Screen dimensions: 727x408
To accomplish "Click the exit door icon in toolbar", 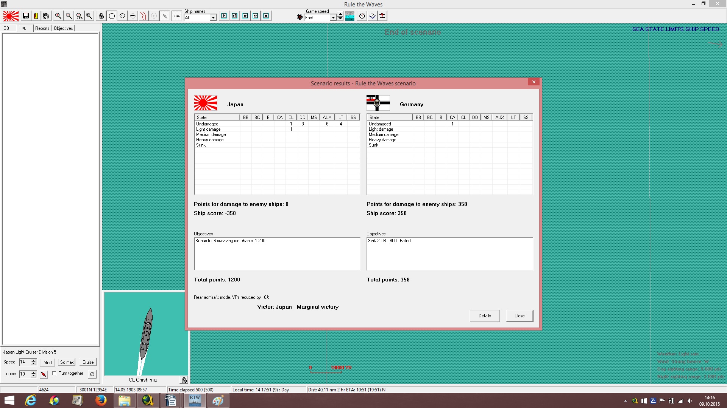I will click(x=36, y=16).
